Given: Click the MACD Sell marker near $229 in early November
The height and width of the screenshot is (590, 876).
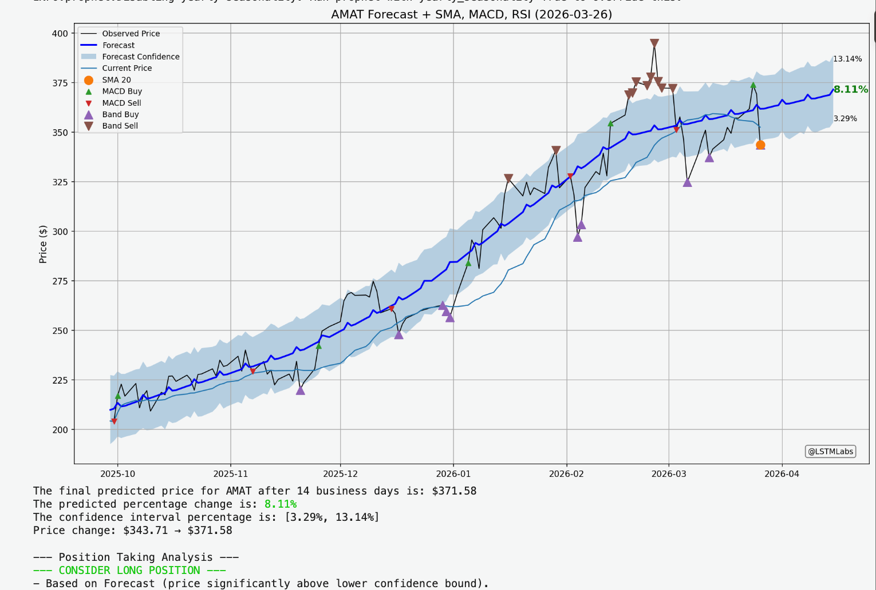Looking at the screenshot, I should click(x=252, y=372).
